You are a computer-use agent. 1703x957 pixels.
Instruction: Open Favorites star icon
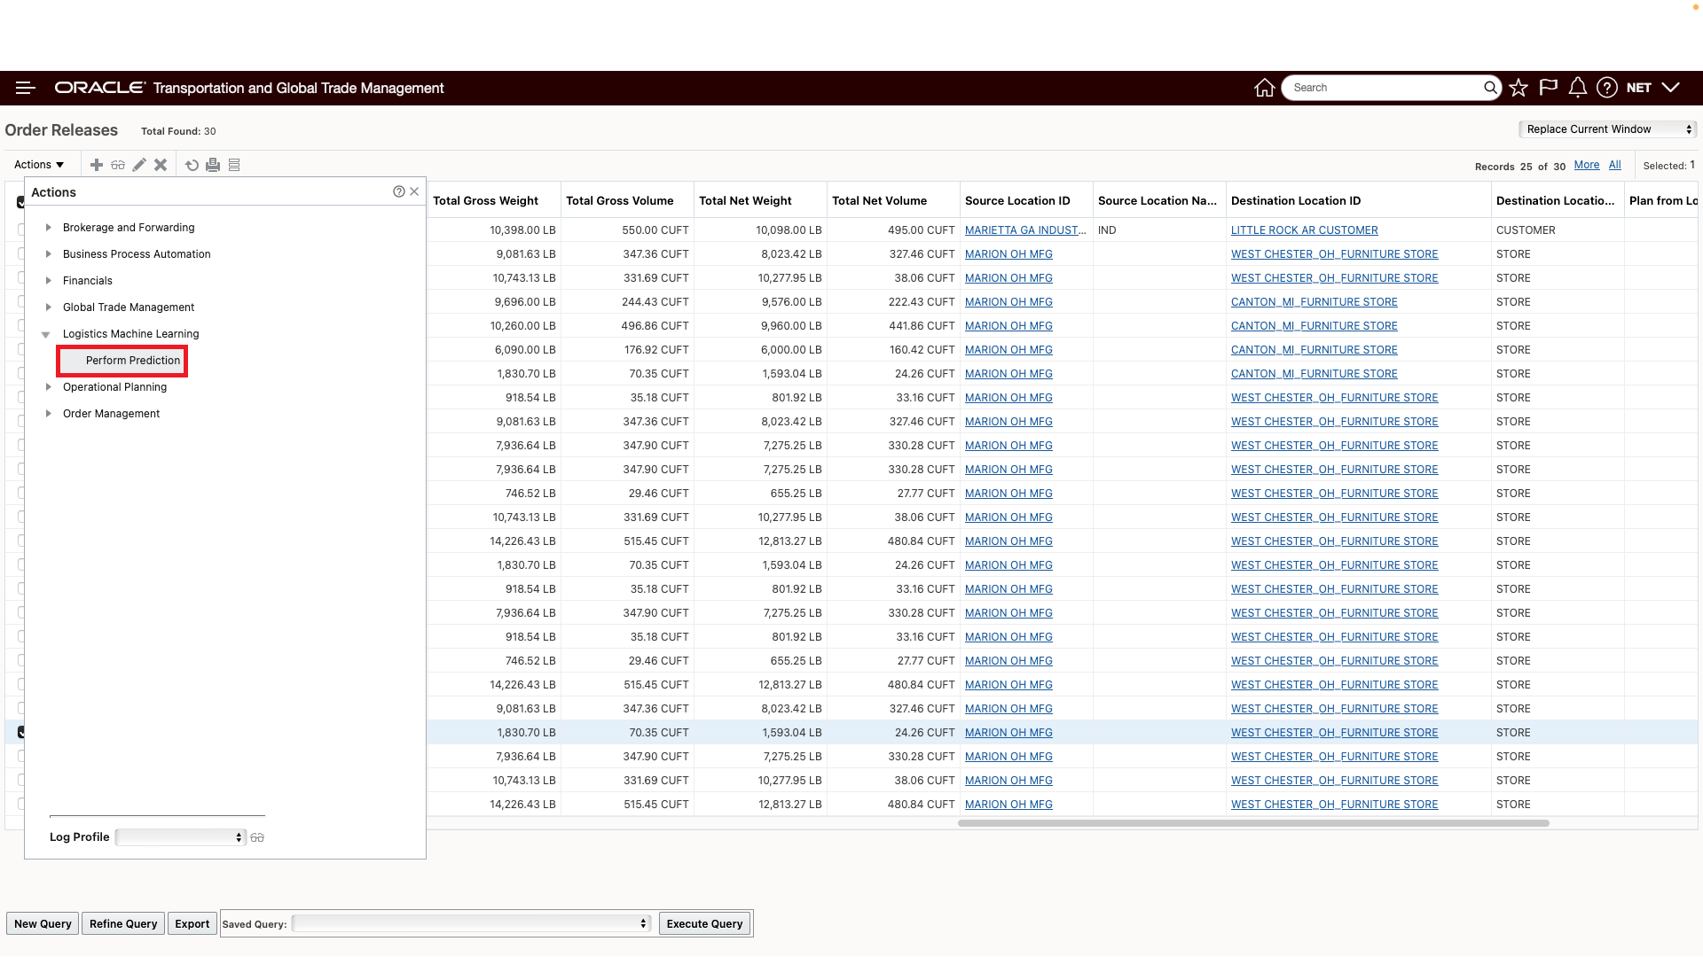click(x=1519, y=88)
